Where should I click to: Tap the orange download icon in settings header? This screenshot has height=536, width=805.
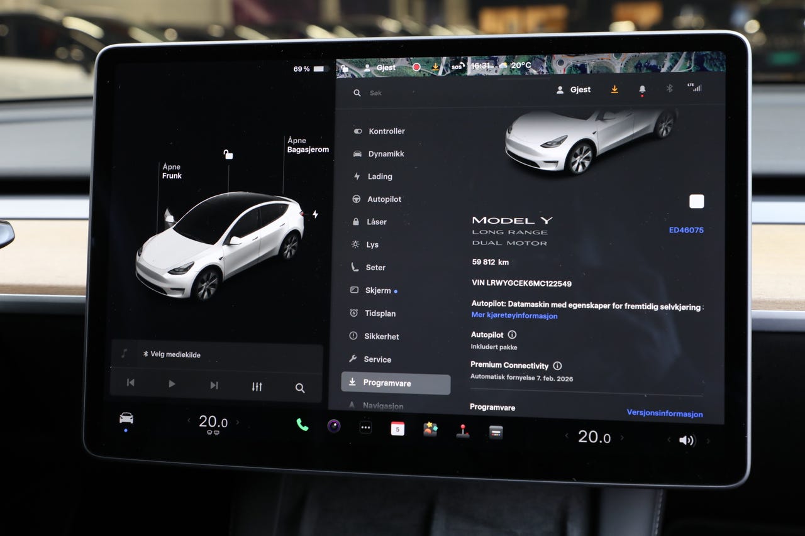click(614, 89)
